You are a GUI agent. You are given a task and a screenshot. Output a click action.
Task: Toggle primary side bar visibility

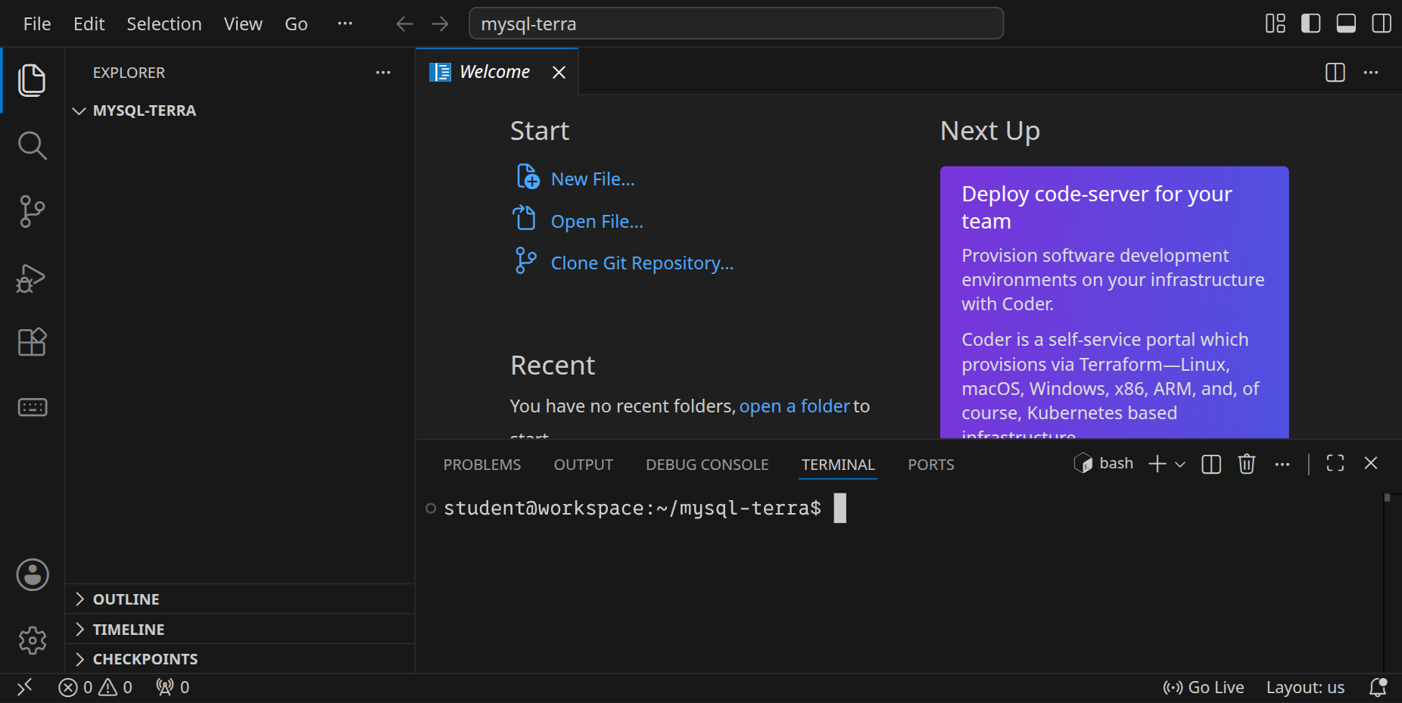pyautogui.click(x=1311, y=23)
